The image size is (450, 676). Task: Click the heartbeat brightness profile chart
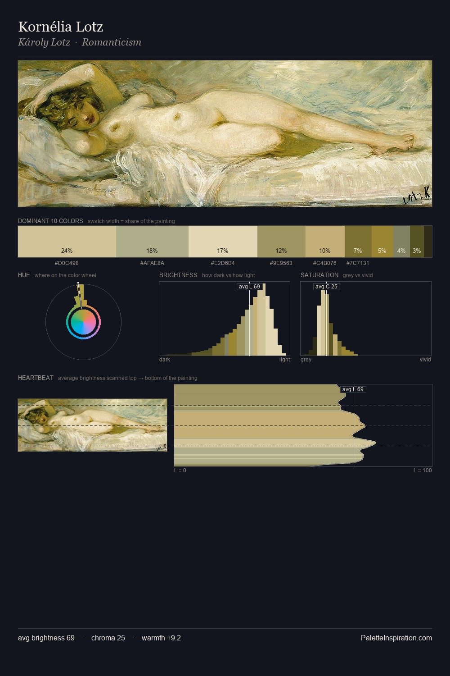(303, 425)
